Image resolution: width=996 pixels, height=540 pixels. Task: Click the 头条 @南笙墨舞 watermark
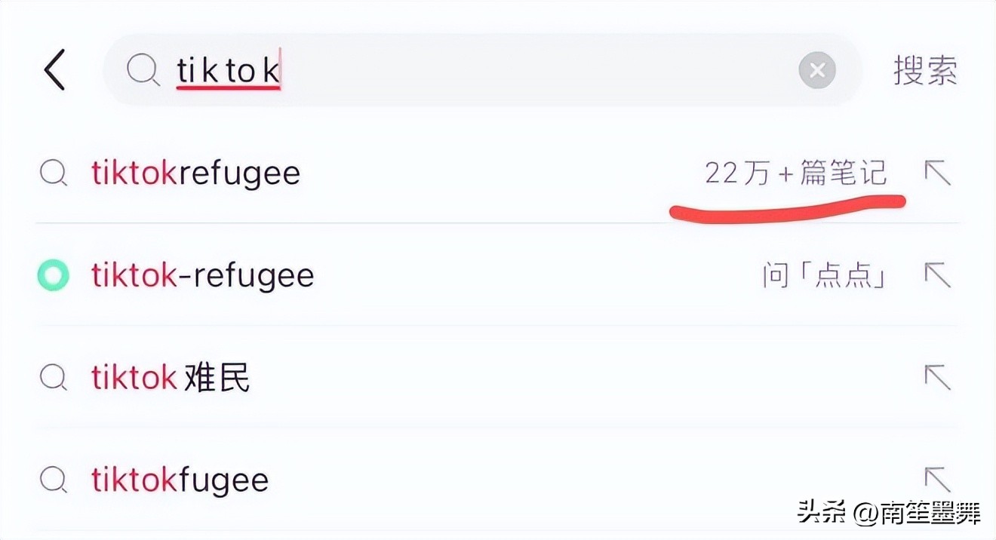(890, 513)
